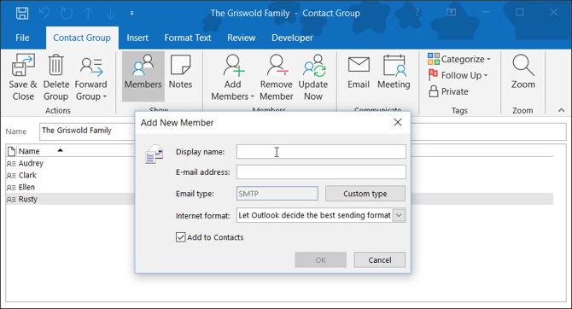The image size is (572, 309).
Task: Click the Custom type button
Action: pos(365,194)
